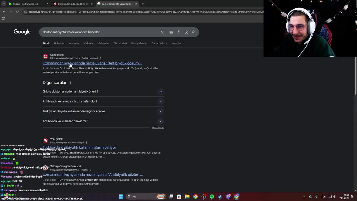
Task: Close the Stream - Kick Dashboard tab
Action: coord(47,4)
